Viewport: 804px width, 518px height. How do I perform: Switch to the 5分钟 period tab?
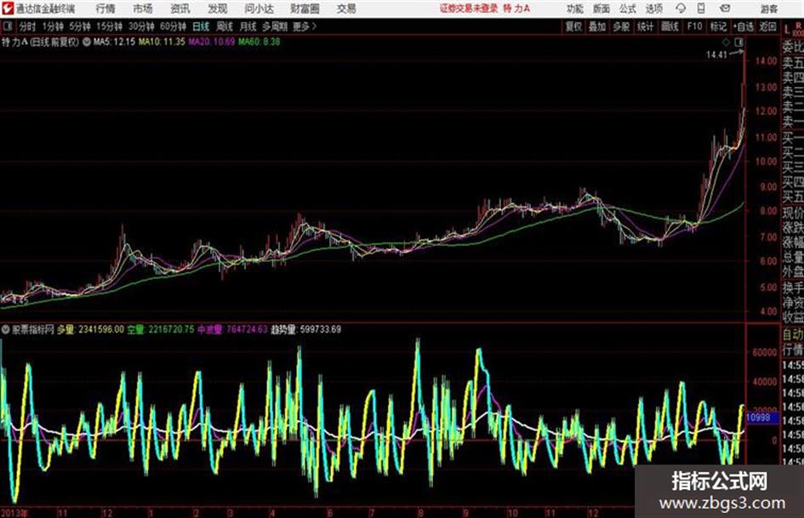point(80,26)
